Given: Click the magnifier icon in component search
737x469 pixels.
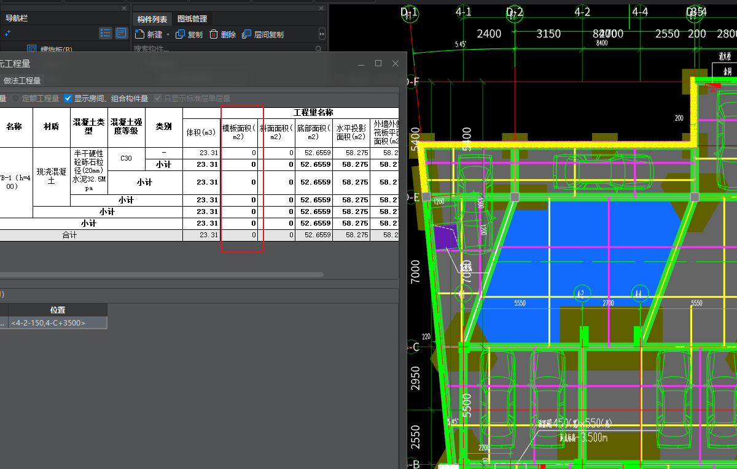Looking at the screenshot, I should tap(319, 48).
